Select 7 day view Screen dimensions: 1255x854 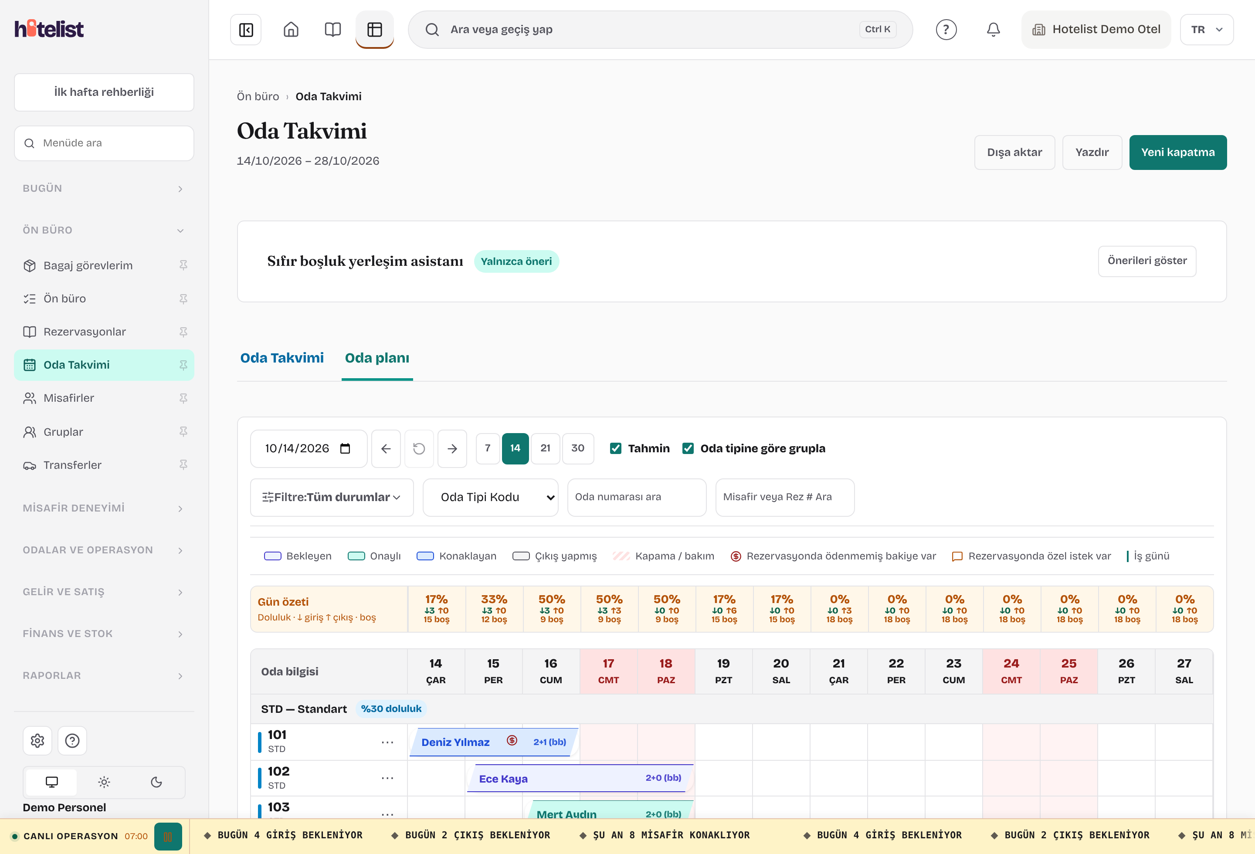click(488, 448)
